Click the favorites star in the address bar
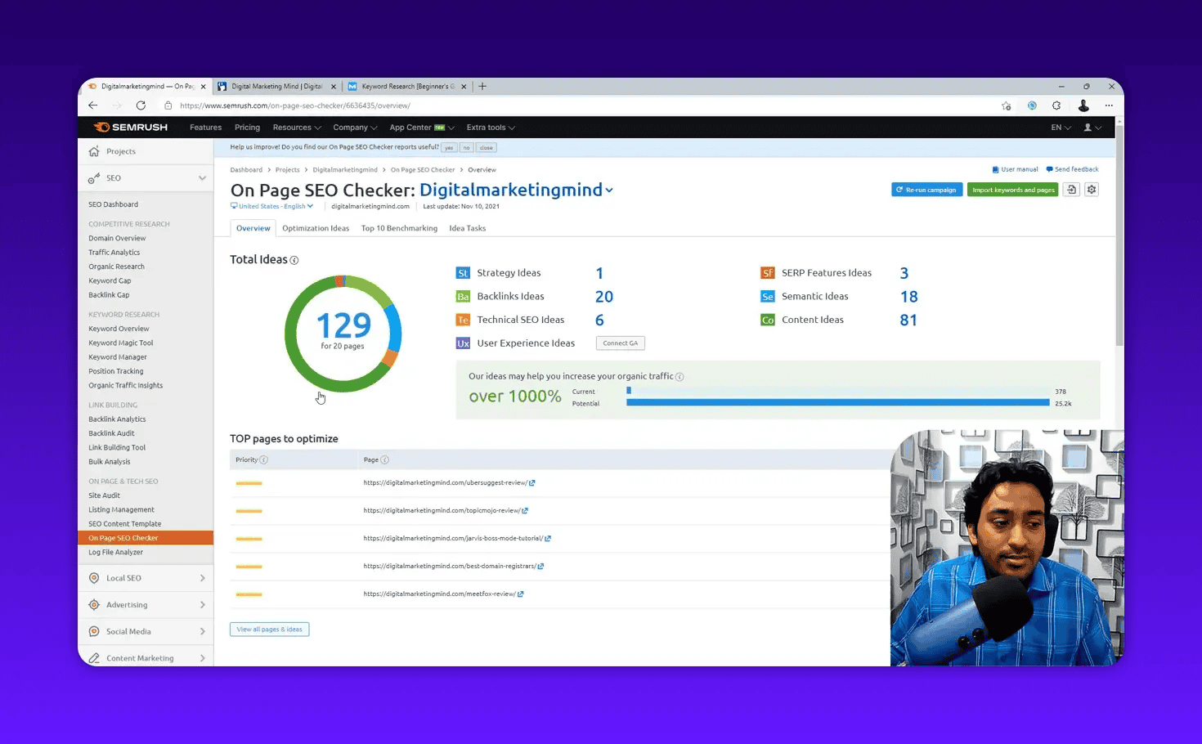 1006,105
